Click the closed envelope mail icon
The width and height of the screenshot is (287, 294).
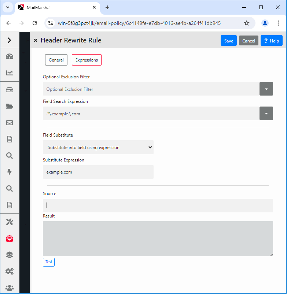pos(10,123)
